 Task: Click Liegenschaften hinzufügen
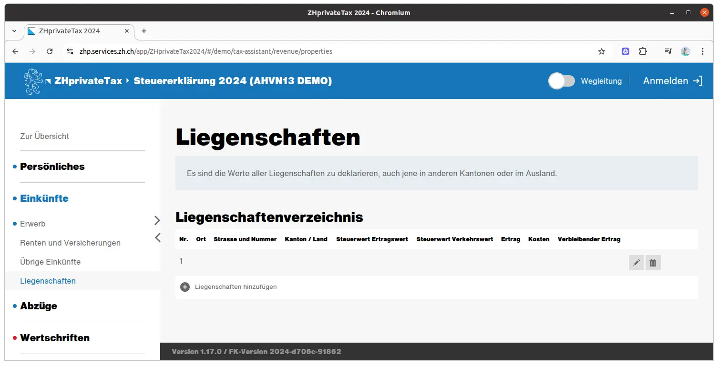tap(236, 287)
